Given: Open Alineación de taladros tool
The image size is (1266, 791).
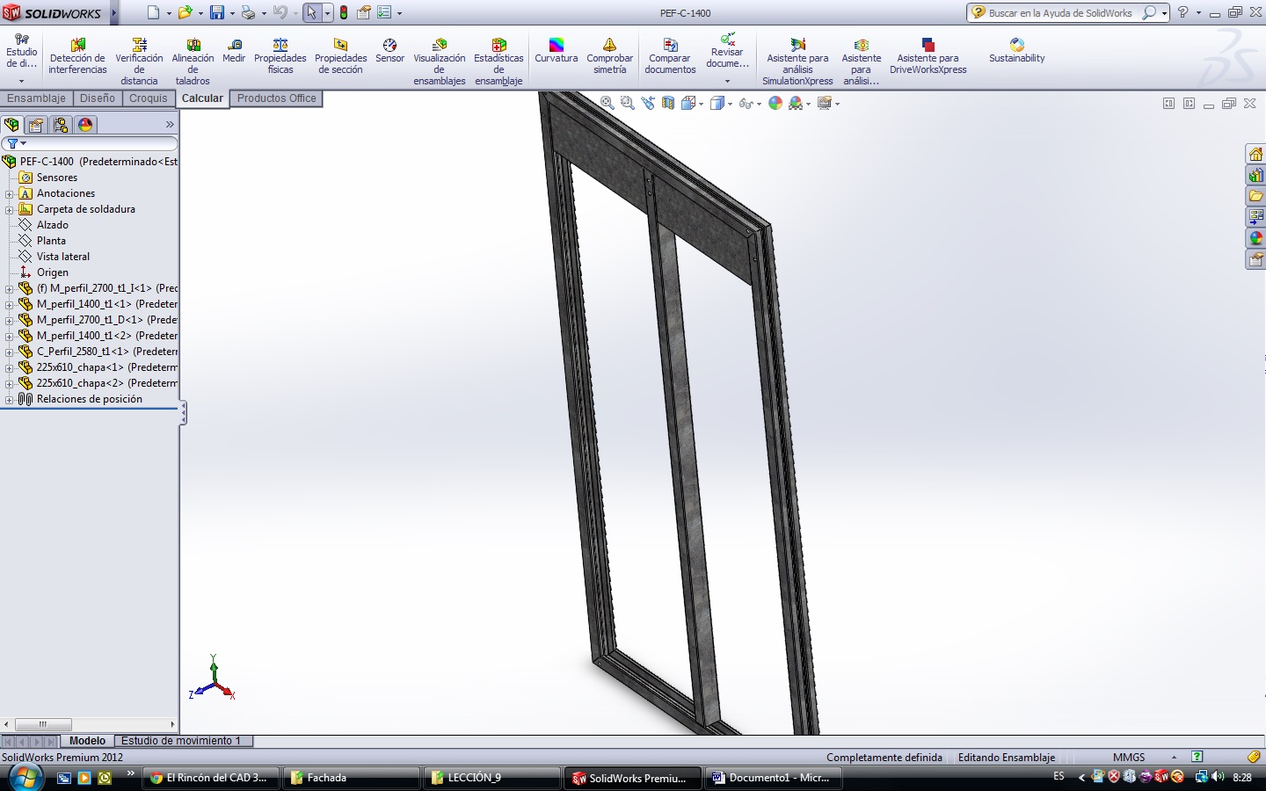Looking at the screenshot, I should coord(193,62).
